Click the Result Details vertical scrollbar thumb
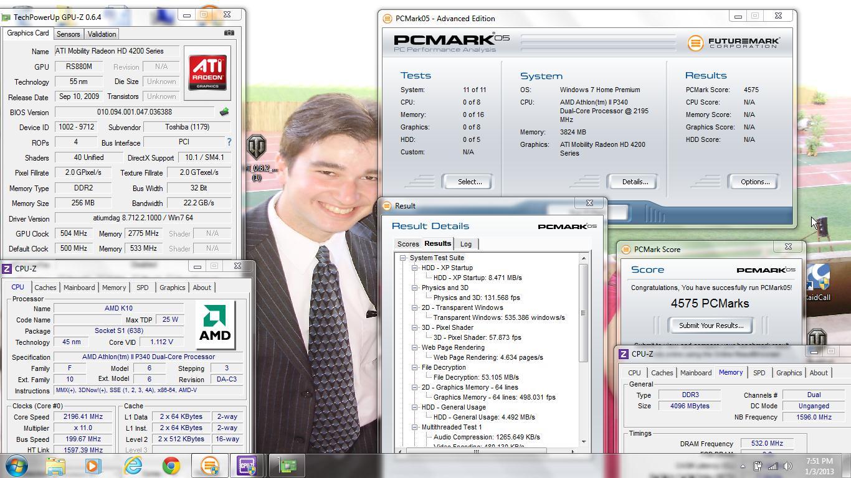The width and height of the screenshot is (851, 478). pos(584,312)
